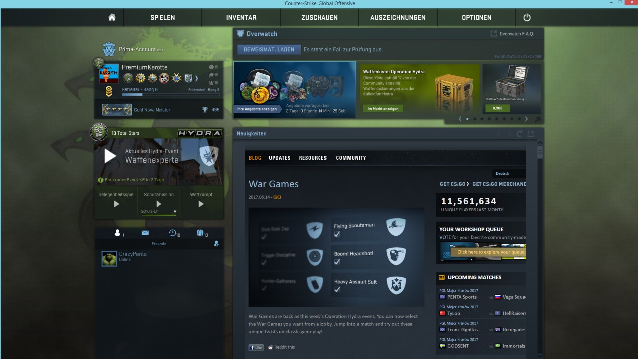Click the Prime-Account shield icon
Screen dimensions: 638x359
click(x=109, y=49)
